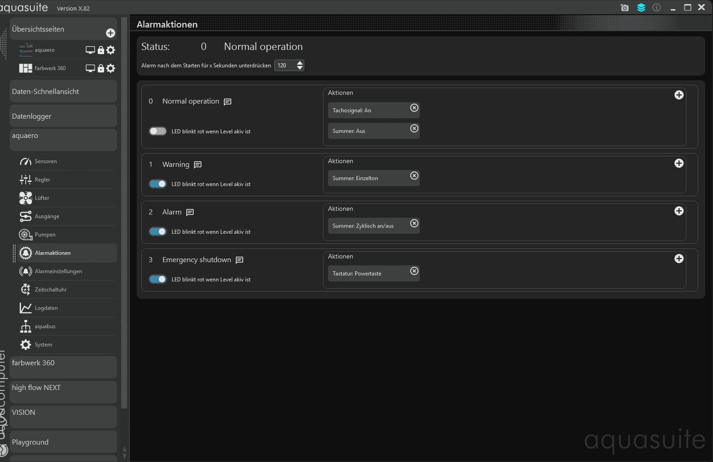
Task: Remove the Tachosignal: An action
Action: point(414,108)
